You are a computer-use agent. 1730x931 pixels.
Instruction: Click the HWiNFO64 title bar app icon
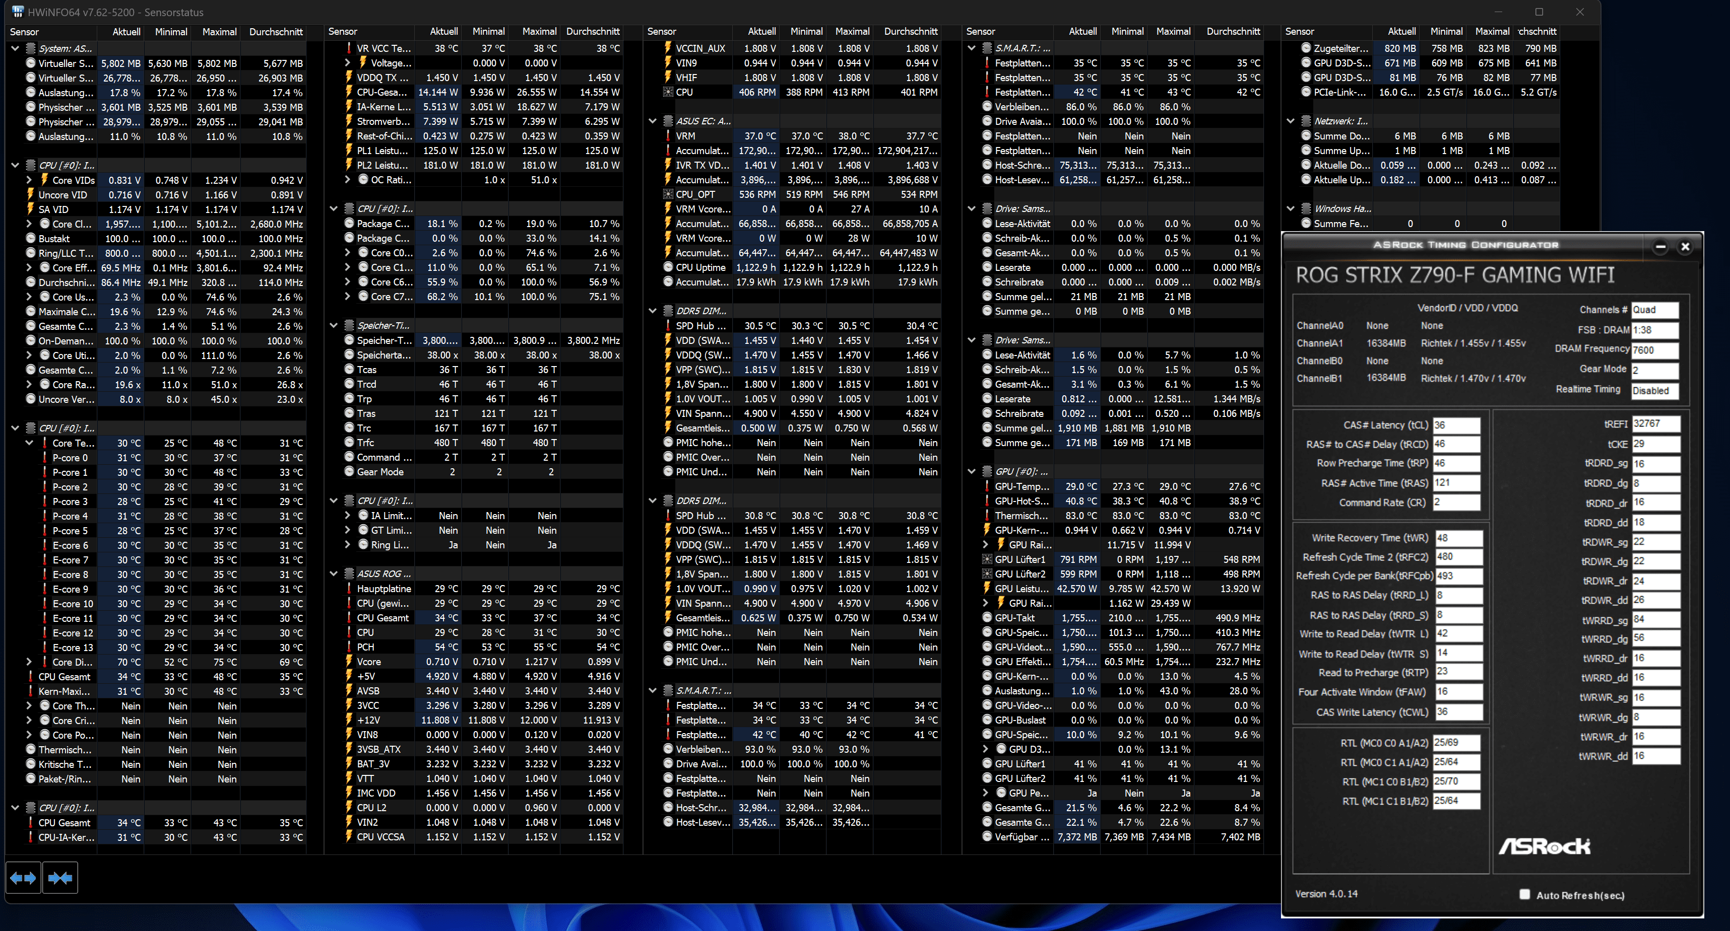(18, 12)
